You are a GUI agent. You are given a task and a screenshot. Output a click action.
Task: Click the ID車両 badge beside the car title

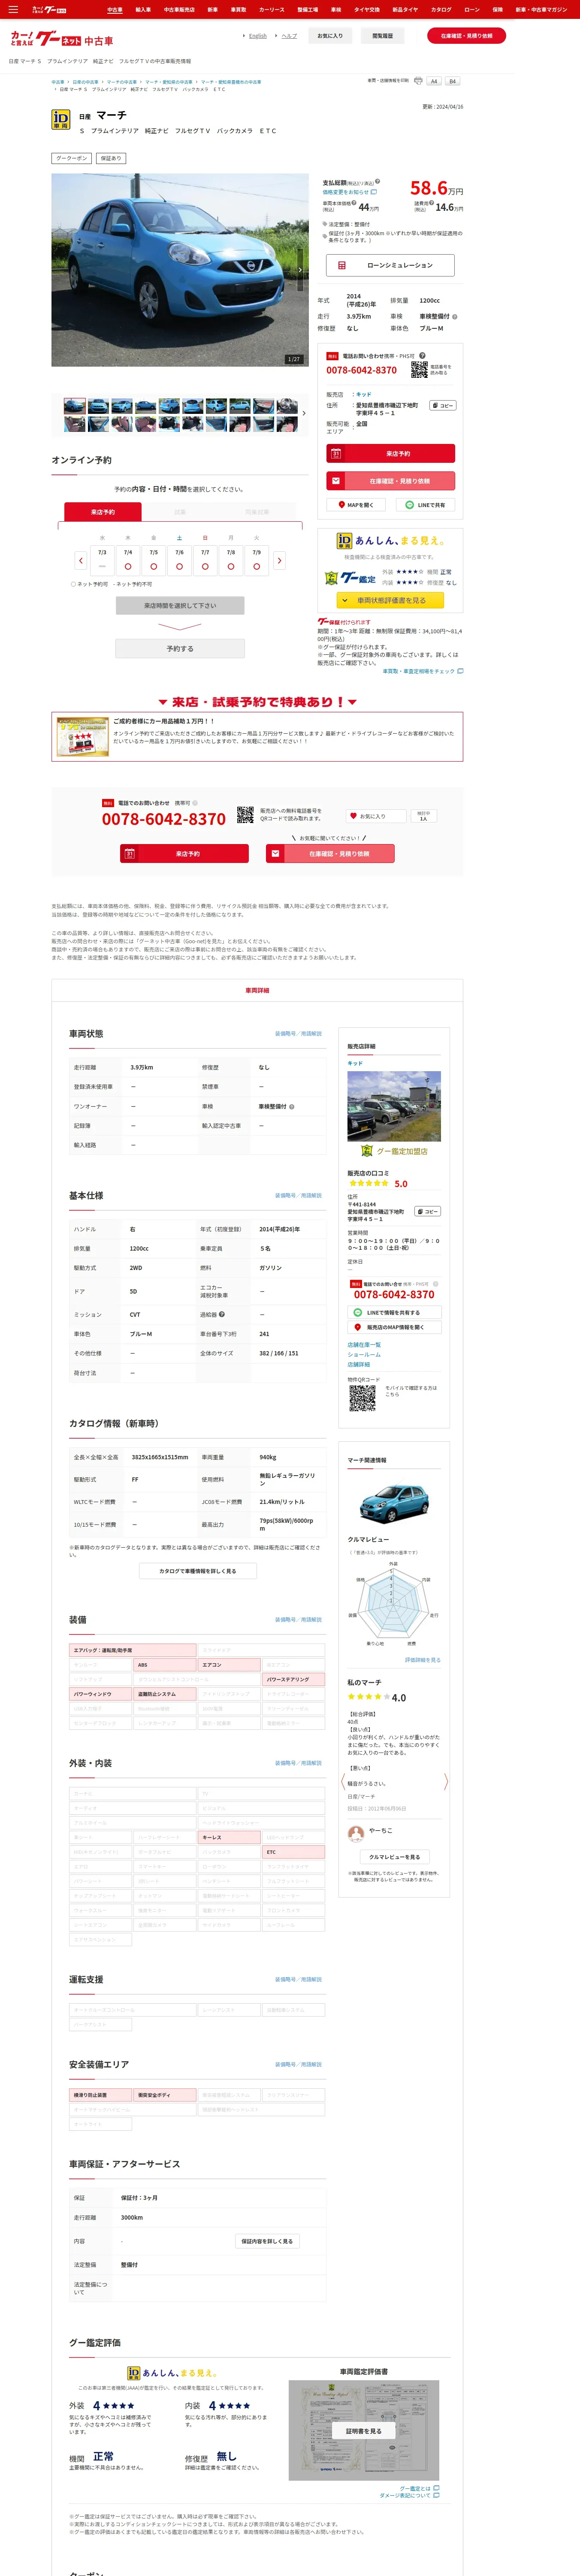pos(61,120)
